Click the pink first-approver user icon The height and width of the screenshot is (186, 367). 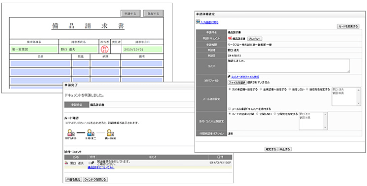click(70, 133)
